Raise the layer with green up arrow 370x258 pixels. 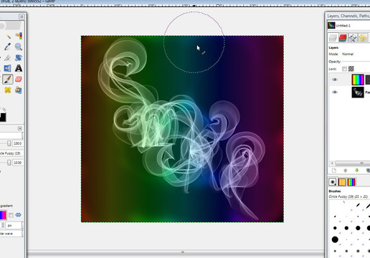pyautogui.click(x=345, y=171)
